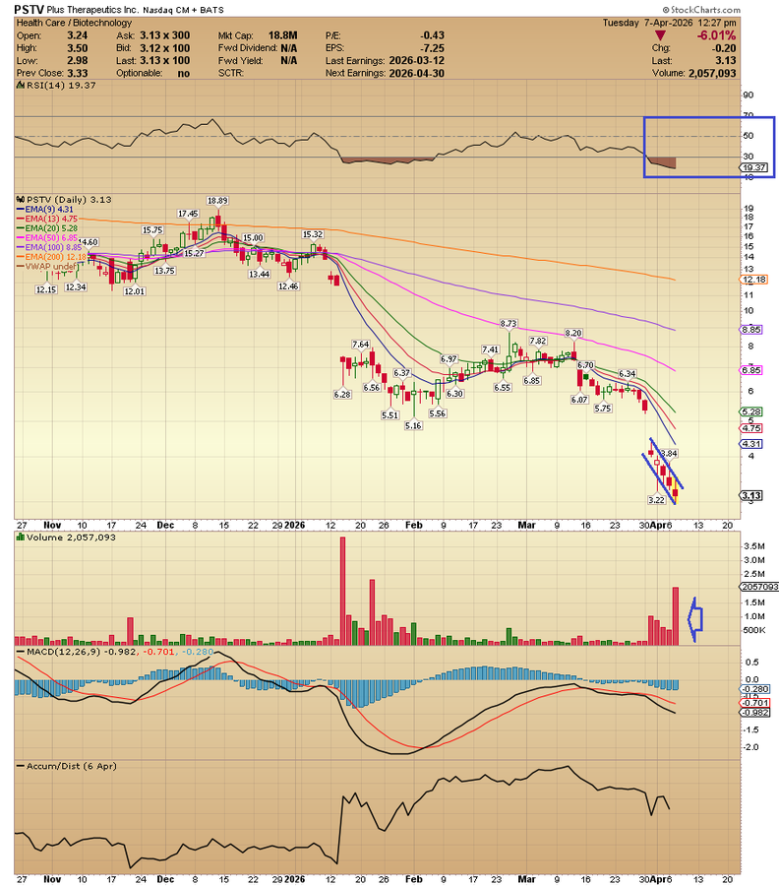The width and height of the screenshot is (779, 886).
Task: Select the Open value 3.24
Action: [x=78, y=35]
